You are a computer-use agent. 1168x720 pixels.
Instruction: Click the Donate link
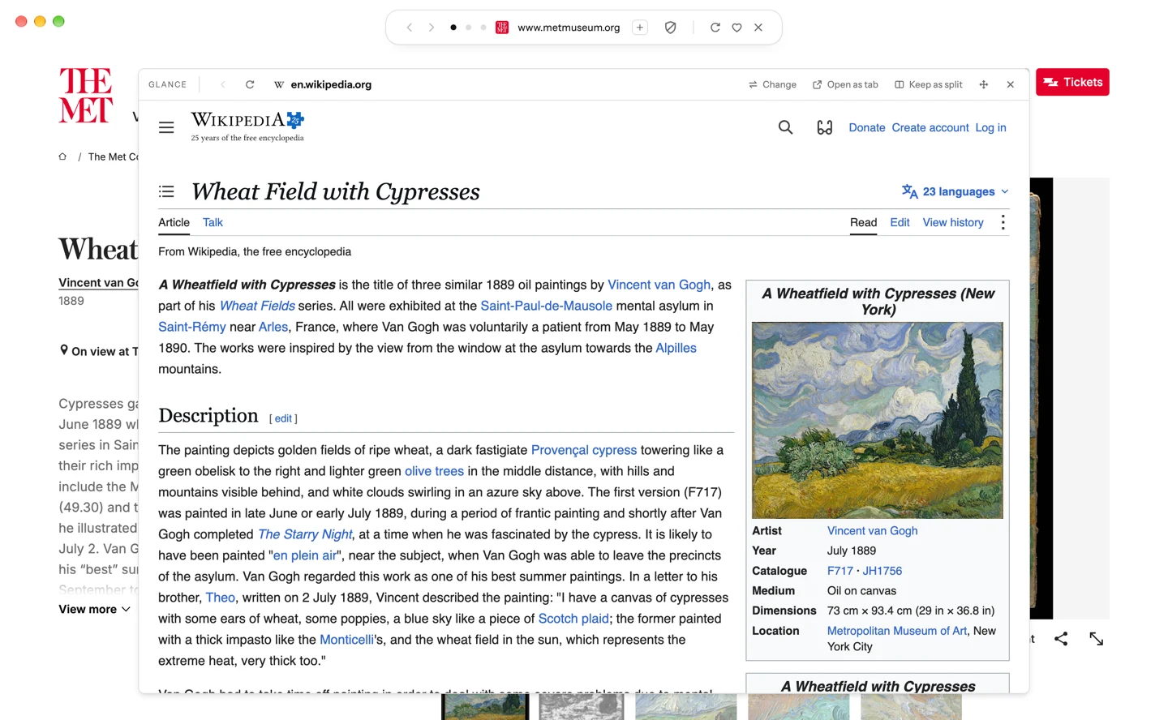pyautogui.click(x=867, y=127)
